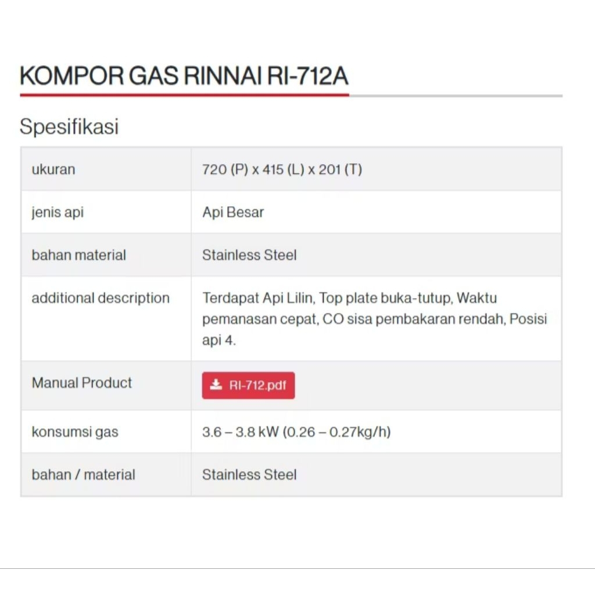The image size is (595, 595).
Task: Click the additional description row label
Action: [x=101, y=298]
